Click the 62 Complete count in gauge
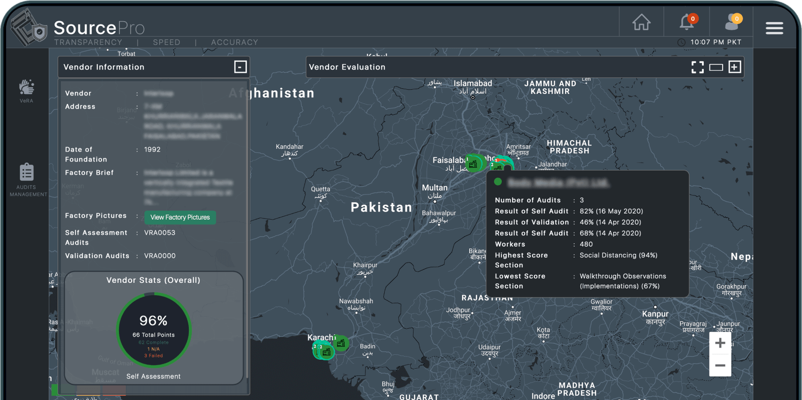 (153, 342)
